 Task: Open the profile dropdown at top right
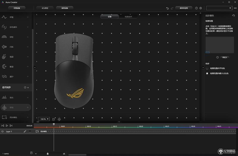point(219,8)
